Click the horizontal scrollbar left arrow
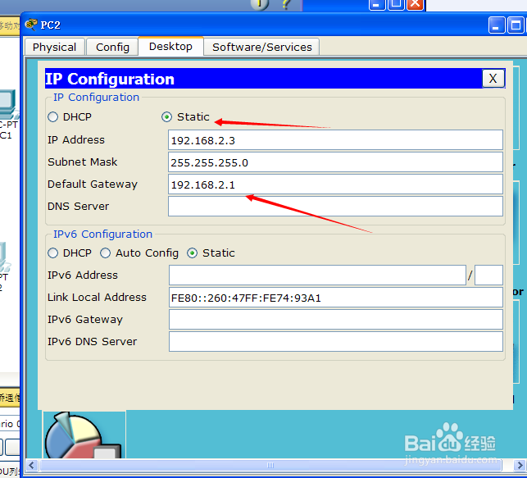Screen dimensions: 527x478 [32, 466]
